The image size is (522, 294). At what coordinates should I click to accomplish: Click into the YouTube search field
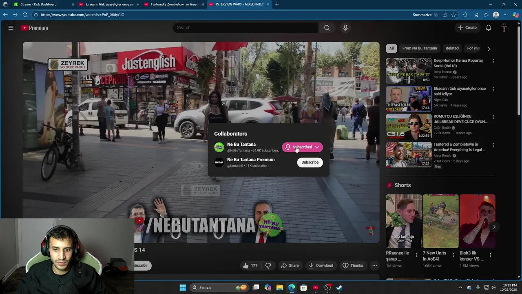(246, 28)
